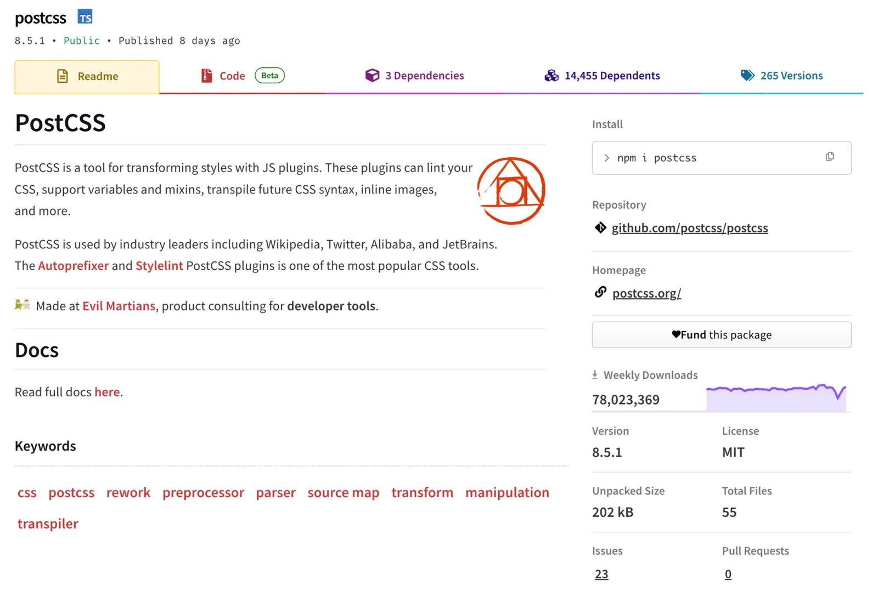Click the 8.5.1 value under Version
Viewport: 878px width, 592px height.
pos(607,452)
